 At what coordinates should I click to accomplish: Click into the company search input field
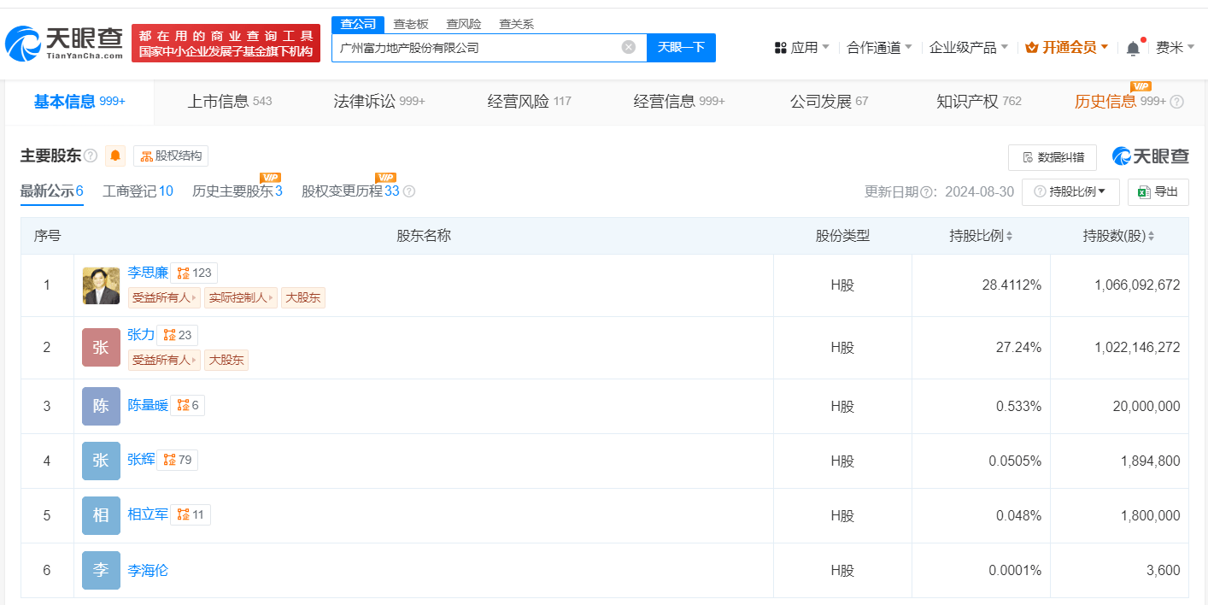click(x=474, y=48)
